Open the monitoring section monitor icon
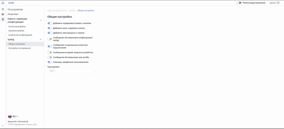The image size is (284, 129). pos(3,9)
